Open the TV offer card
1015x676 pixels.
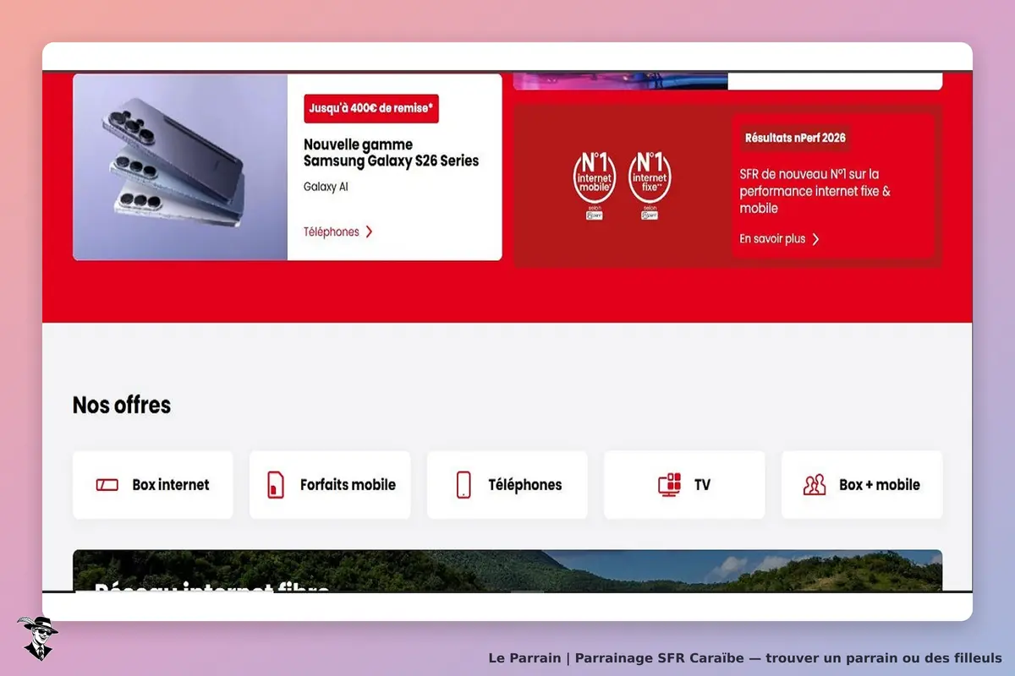pyautogui.click(x=684, y=485)
